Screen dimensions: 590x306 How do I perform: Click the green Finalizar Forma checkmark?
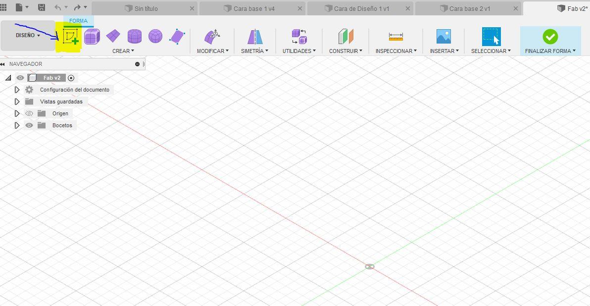pyautogui.click(x=550, y=37)
